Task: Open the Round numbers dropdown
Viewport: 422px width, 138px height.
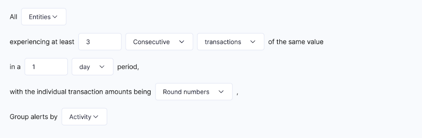Action: 194,92
